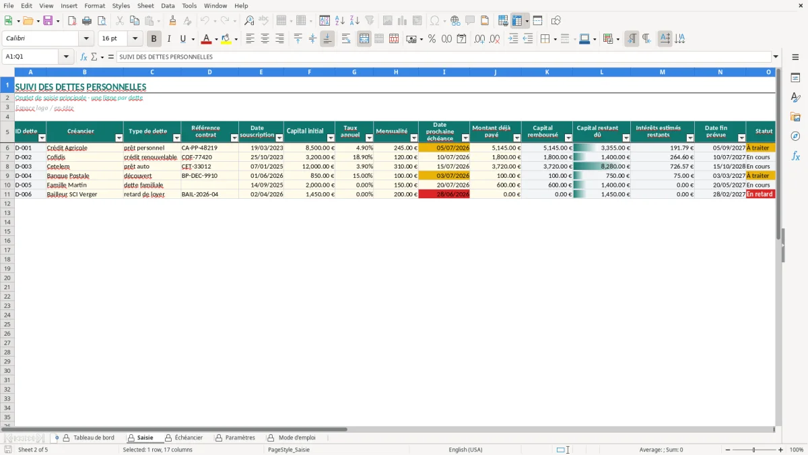Viewport: 808px width, 455px height.
Task: Open the Borders dropdown arrow
Action: (x=555, y=39)
